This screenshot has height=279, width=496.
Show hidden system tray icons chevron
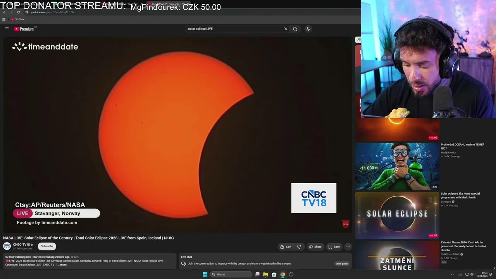[452, 274]
